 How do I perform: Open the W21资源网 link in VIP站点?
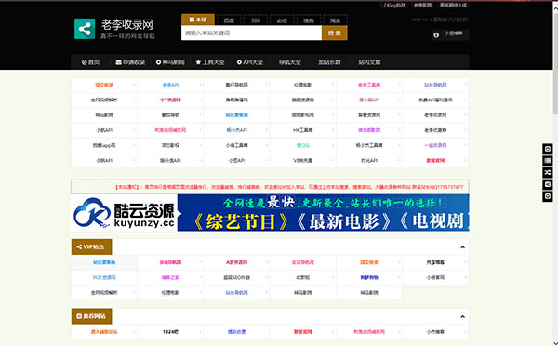pyautogui.click(x=104, y=278)
